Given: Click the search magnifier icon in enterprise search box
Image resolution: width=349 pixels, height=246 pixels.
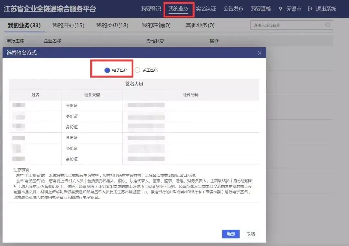Looking at the screenshot, I should pyautogui.click(x=328, y=25).
